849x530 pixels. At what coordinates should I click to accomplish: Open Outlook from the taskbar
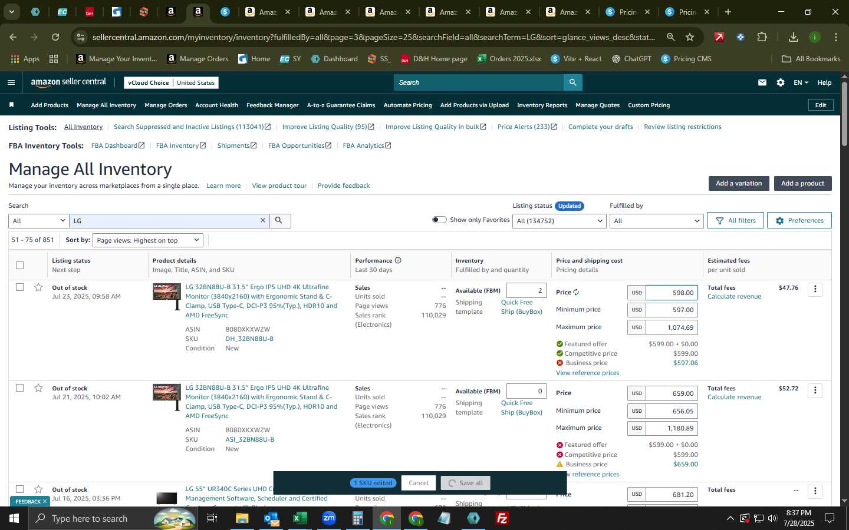click(271, 518)
